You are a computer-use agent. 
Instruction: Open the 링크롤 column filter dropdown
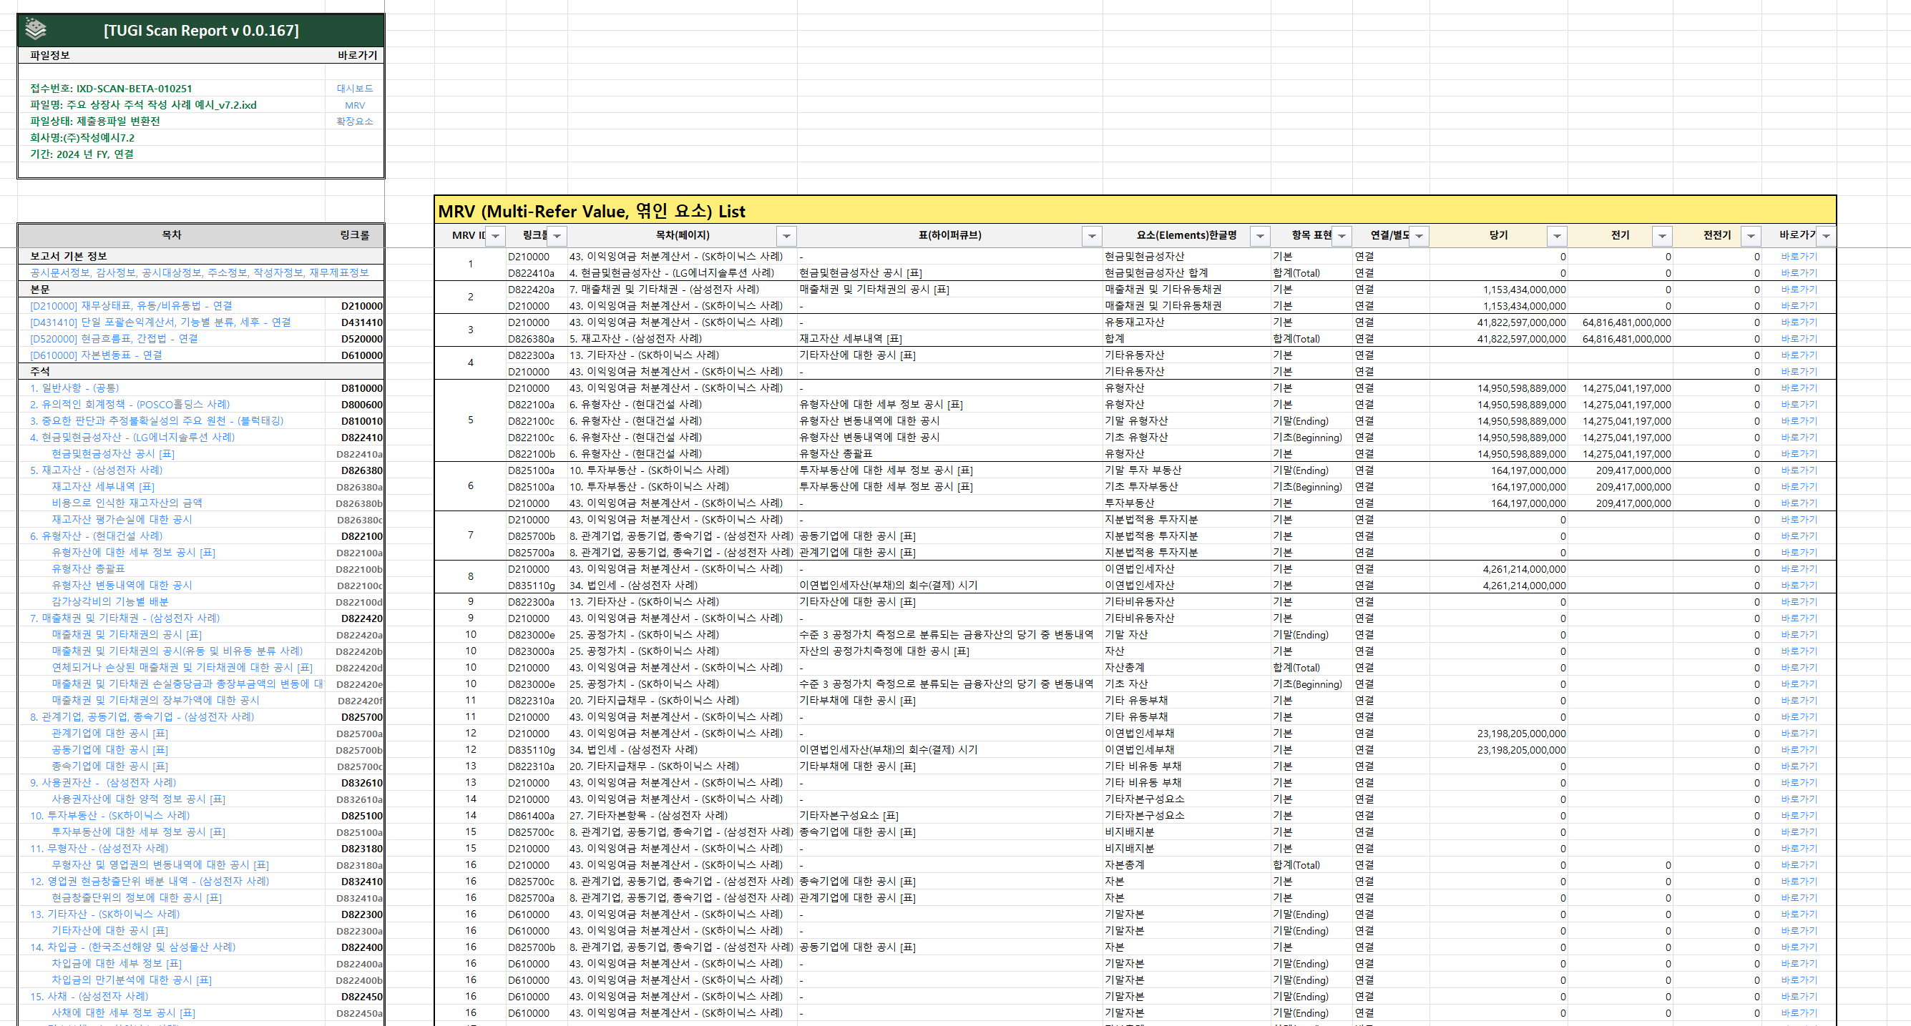pyautogui.click(x=557, y=236)
